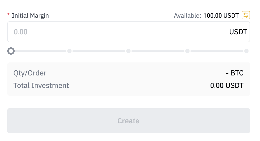
Task: Click the Available label text
Action: (187, 16)
